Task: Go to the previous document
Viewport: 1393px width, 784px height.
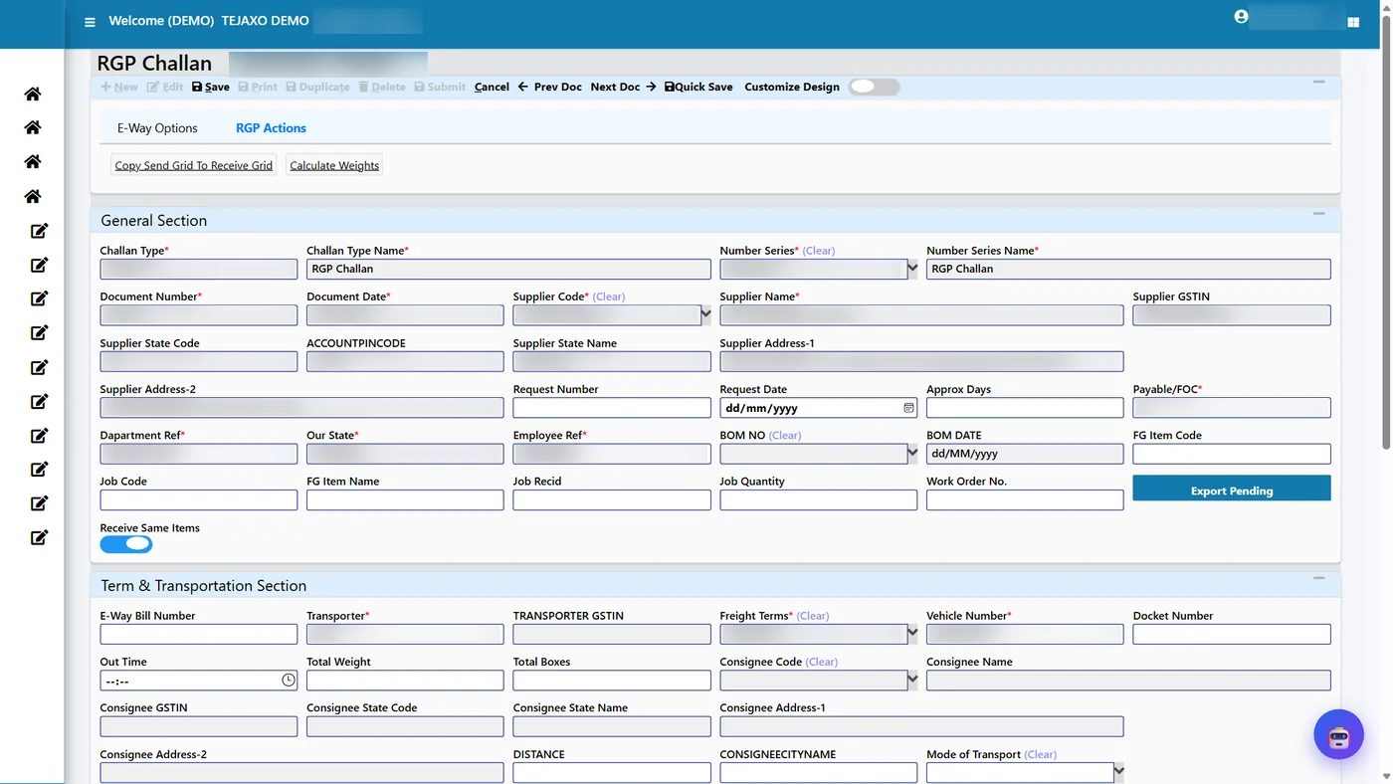Action: pyautogui.click(x=550, y=87)
